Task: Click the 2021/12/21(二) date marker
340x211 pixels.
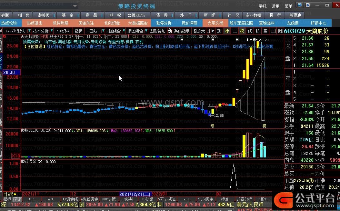Action: tap(135, 194)
